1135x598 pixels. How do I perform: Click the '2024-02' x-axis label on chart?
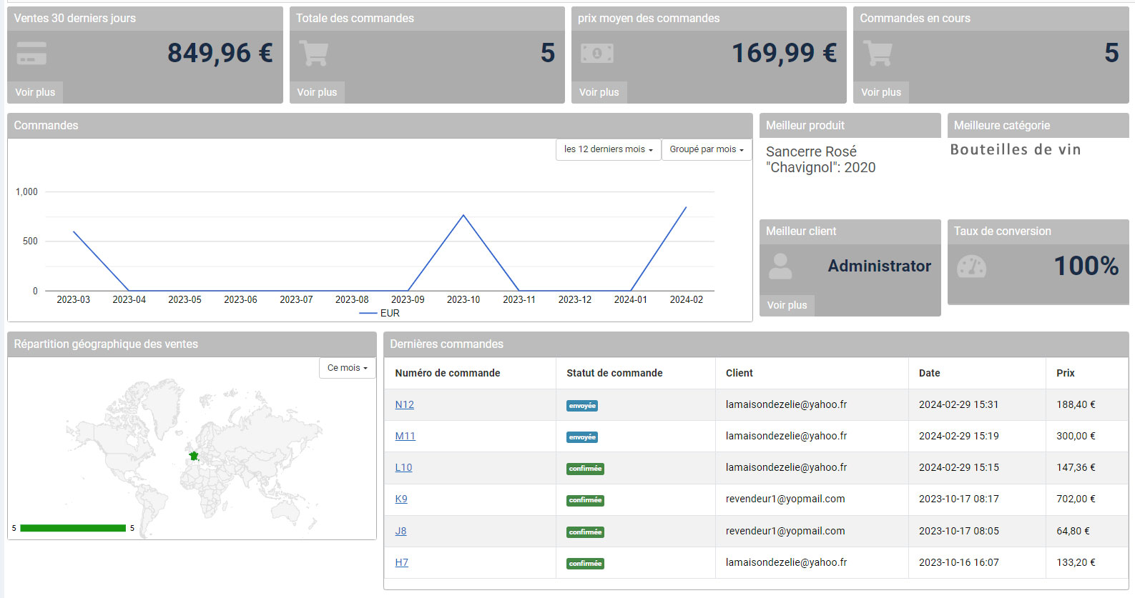[686, 299]
